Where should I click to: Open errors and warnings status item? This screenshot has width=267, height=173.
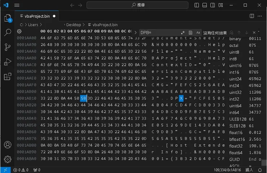[21, 170]
